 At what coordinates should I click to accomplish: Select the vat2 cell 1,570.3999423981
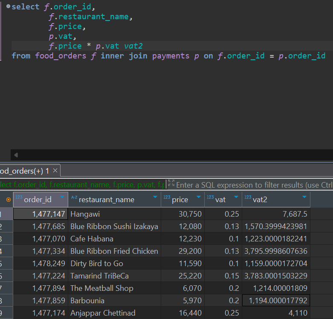pos(276,226)
